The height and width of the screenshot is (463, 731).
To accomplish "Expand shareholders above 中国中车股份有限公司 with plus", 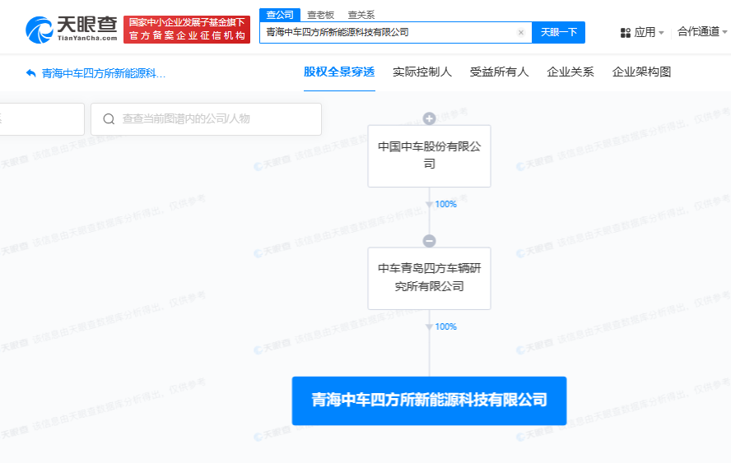I will click(x=429, y=118).
